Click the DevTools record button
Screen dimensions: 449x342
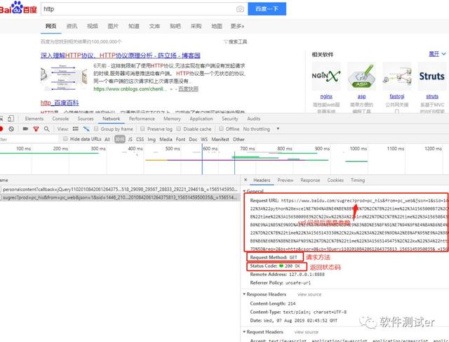point(1,129)
